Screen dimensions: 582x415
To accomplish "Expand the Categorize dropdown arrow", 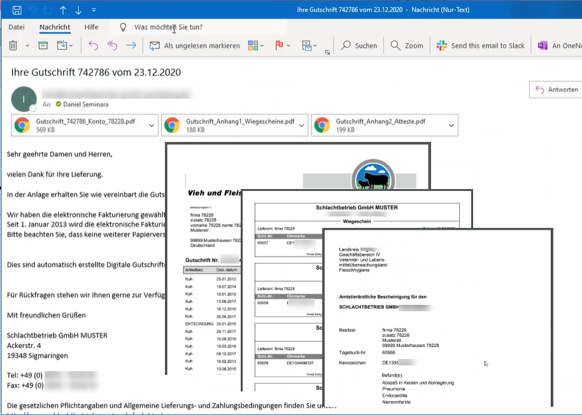I will (262, 46).
